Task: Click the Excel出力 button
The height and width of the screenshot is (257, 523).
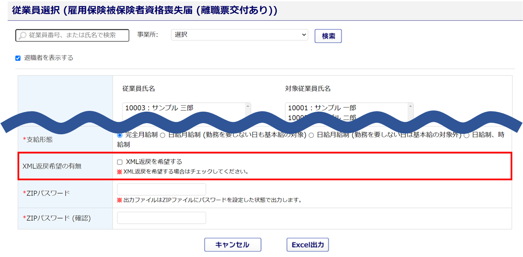Action: click(x=307, y=245)
